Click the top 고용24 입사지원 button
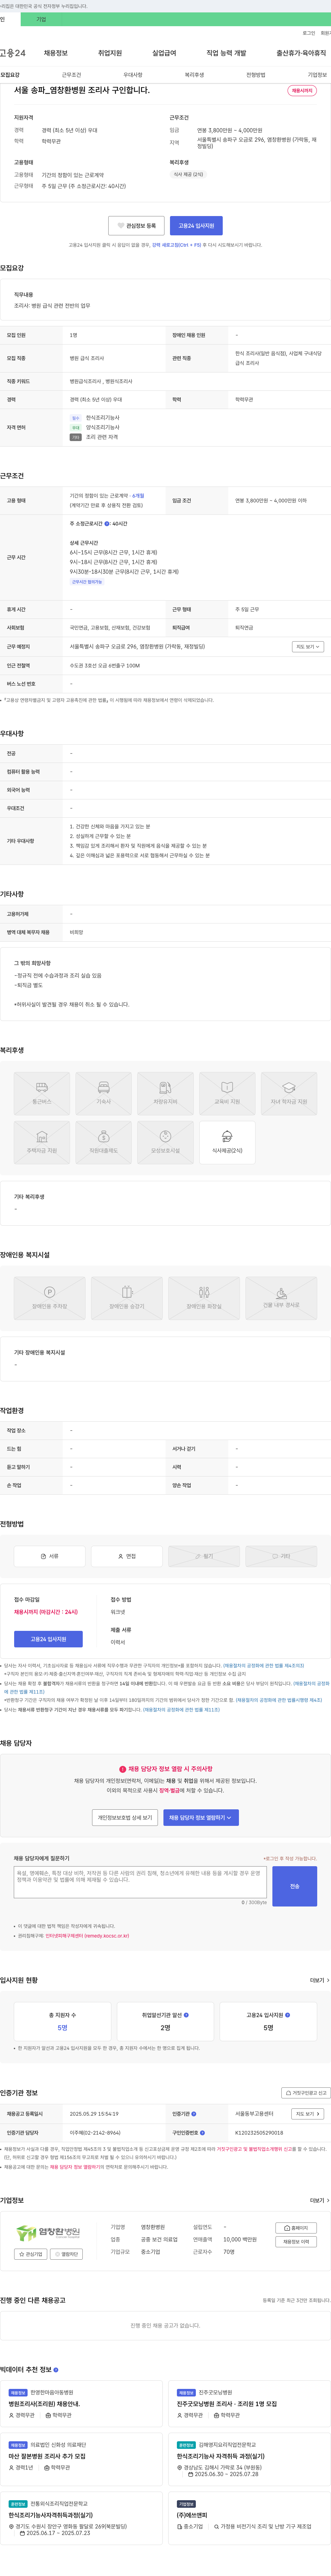 [x=196, y=226]
